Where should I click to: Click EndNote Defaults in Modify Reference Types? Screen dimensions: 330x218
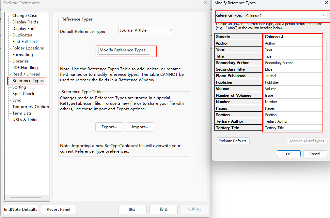click(233, 141)
